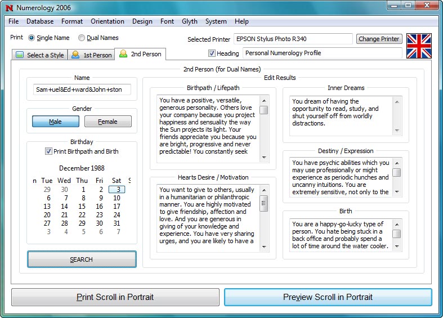Click the Birthpath scrollbar thumb

(x=264, y=110)
